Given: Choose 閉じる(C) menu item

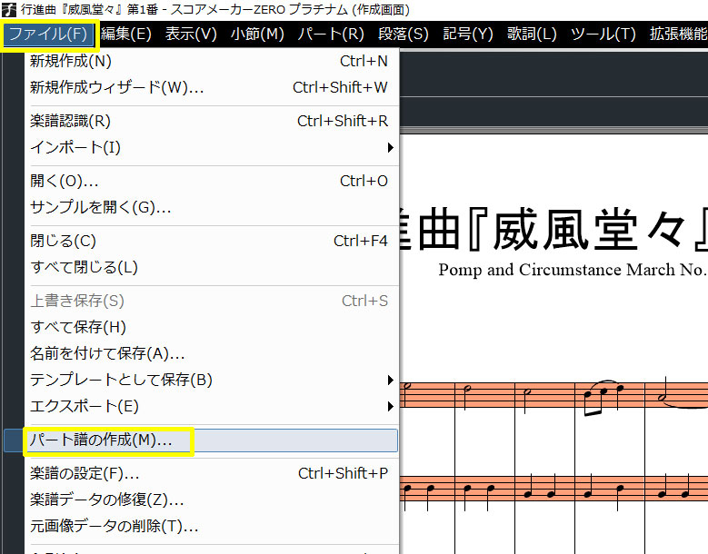Looking at the screenshot, I should click(x=212, y=241).
